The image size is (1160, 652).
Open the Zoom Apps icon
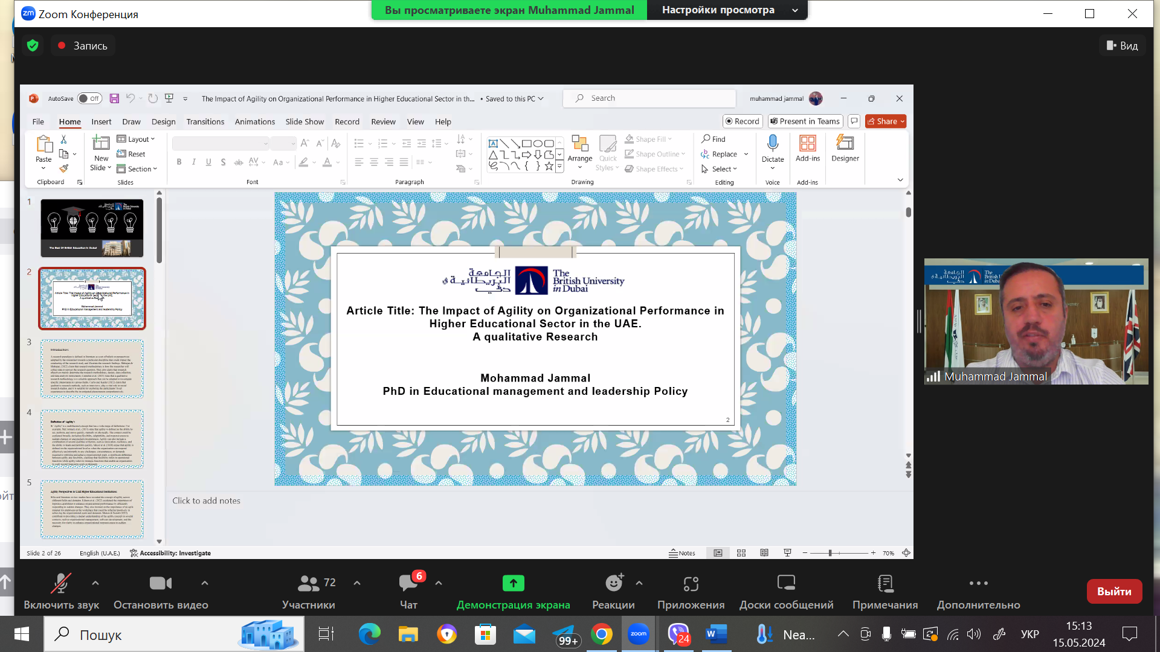691,583
